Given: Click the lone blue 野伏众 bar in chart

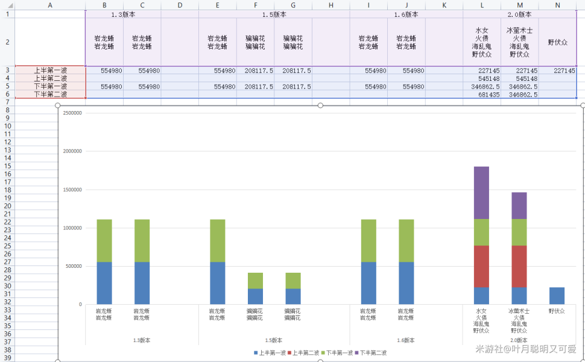Looking at the screenshot, I should coord(557,296).
